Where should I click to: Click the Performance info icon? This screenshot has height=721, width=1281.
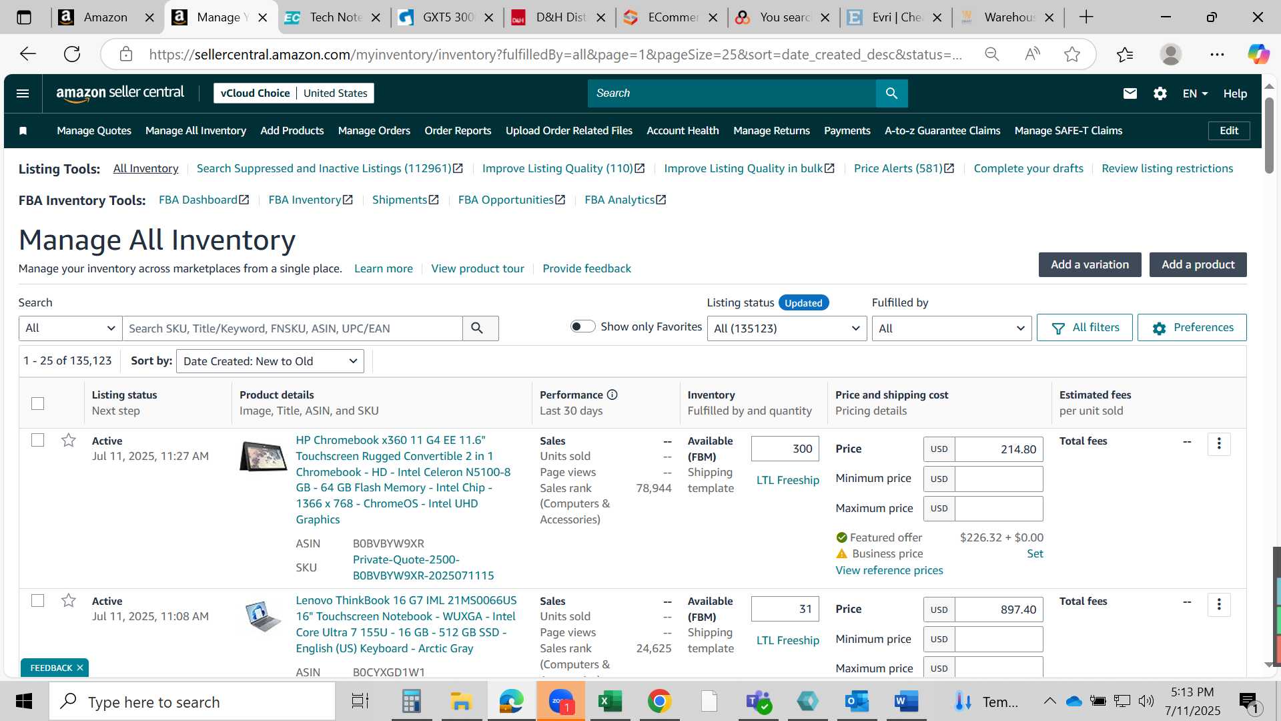(612, 395)
